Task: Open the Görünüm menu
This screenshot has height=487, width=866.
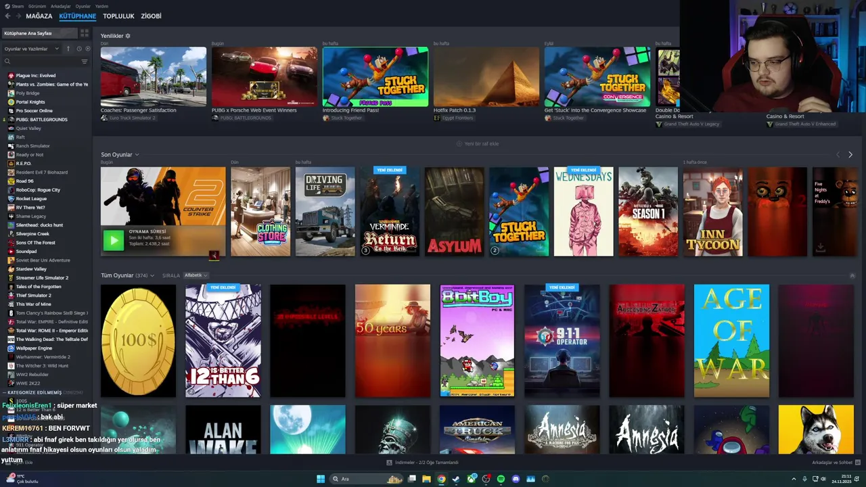Action: click(37, 5)
